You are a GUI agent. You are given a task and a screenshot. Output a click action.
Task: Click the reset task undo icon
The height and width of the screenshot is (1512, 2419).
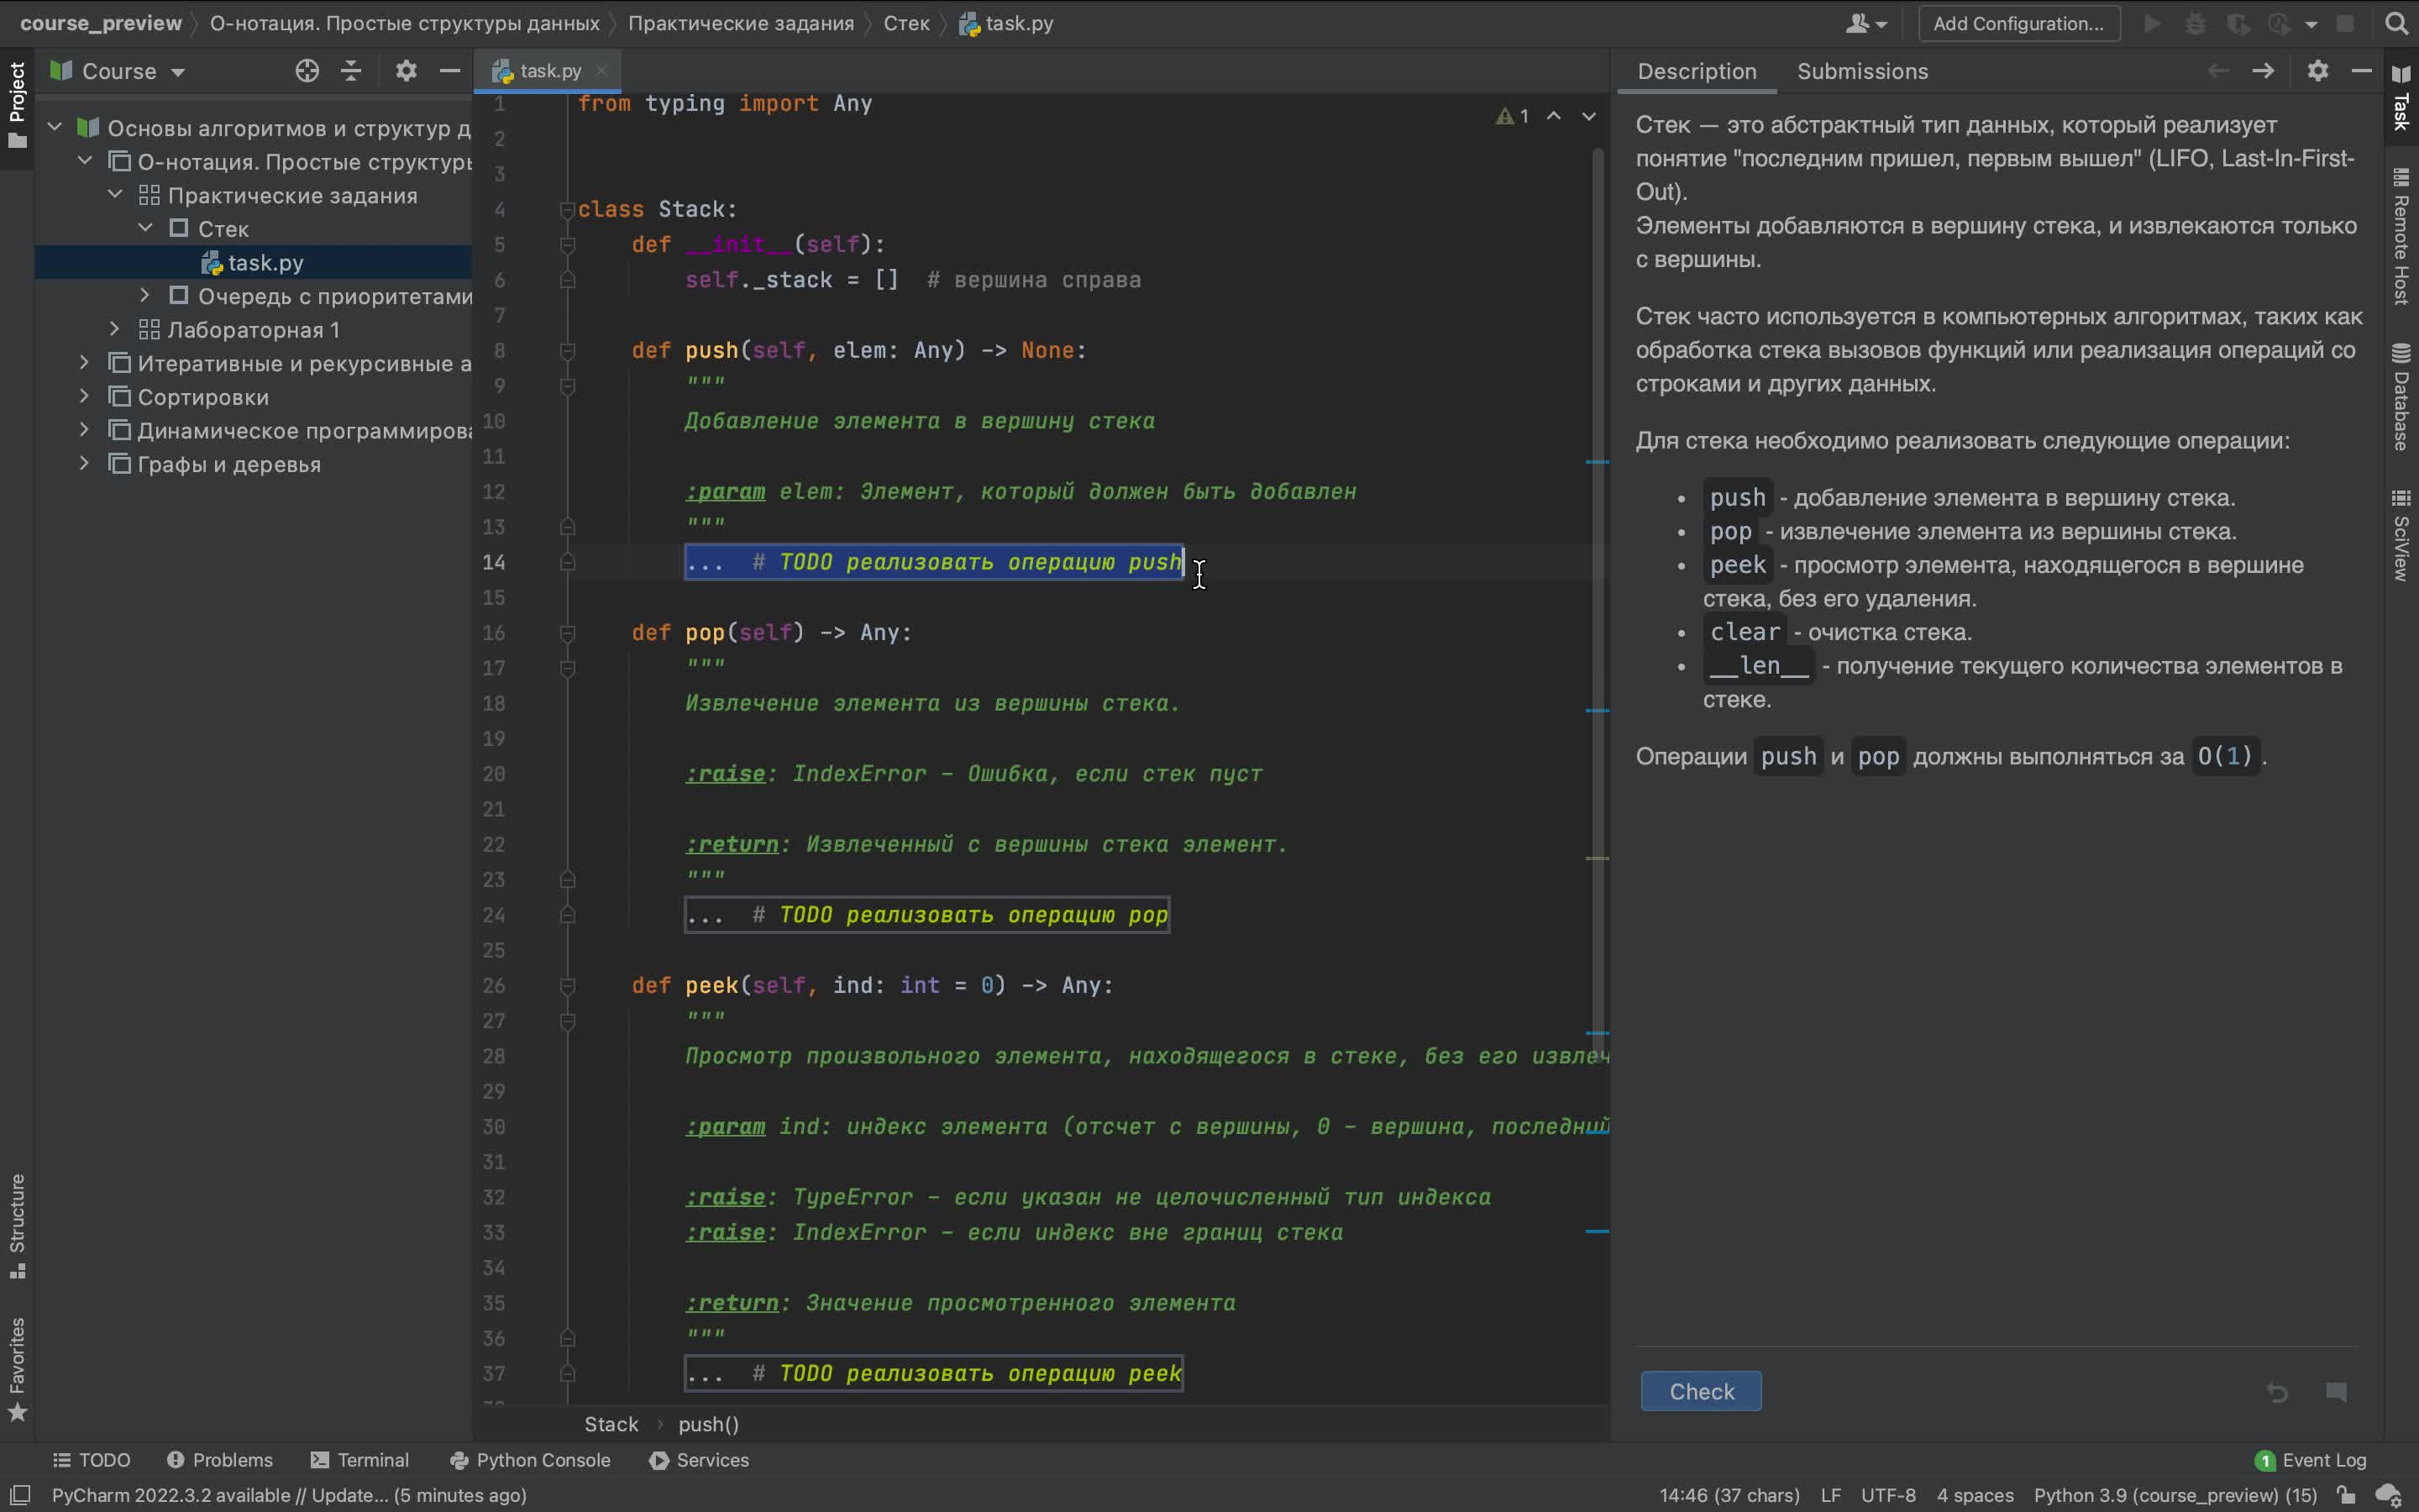coord(2277,1392)
